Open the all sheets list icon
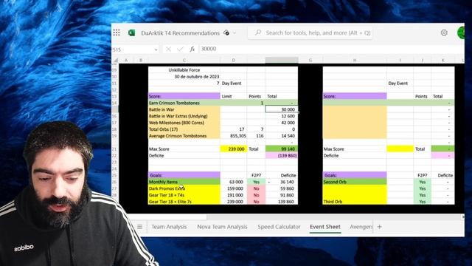 139,227
